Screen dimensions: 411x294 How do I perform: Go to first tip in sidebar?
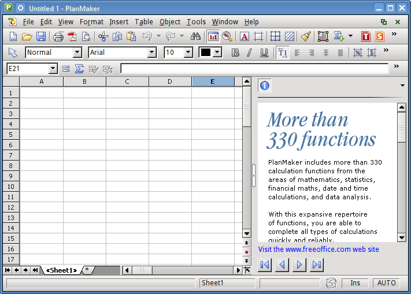pyautogui.click(x=265, y=265)
